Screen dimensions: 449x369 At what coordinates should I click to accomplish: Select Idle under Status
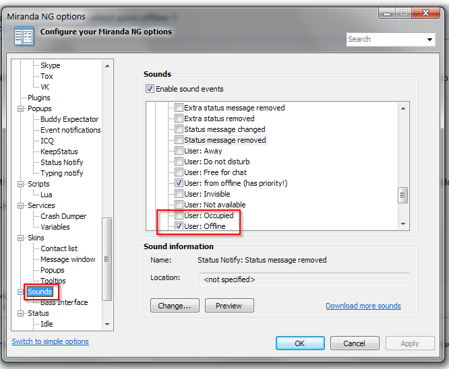point(47,324)
